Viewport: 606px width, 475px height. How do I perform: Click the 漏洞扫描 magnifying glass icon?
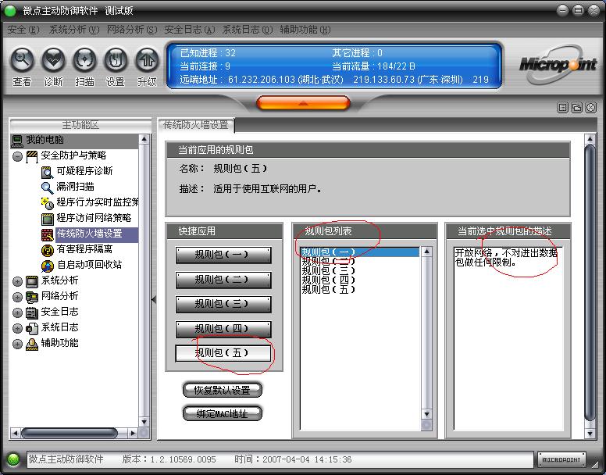tap(47, 187)
